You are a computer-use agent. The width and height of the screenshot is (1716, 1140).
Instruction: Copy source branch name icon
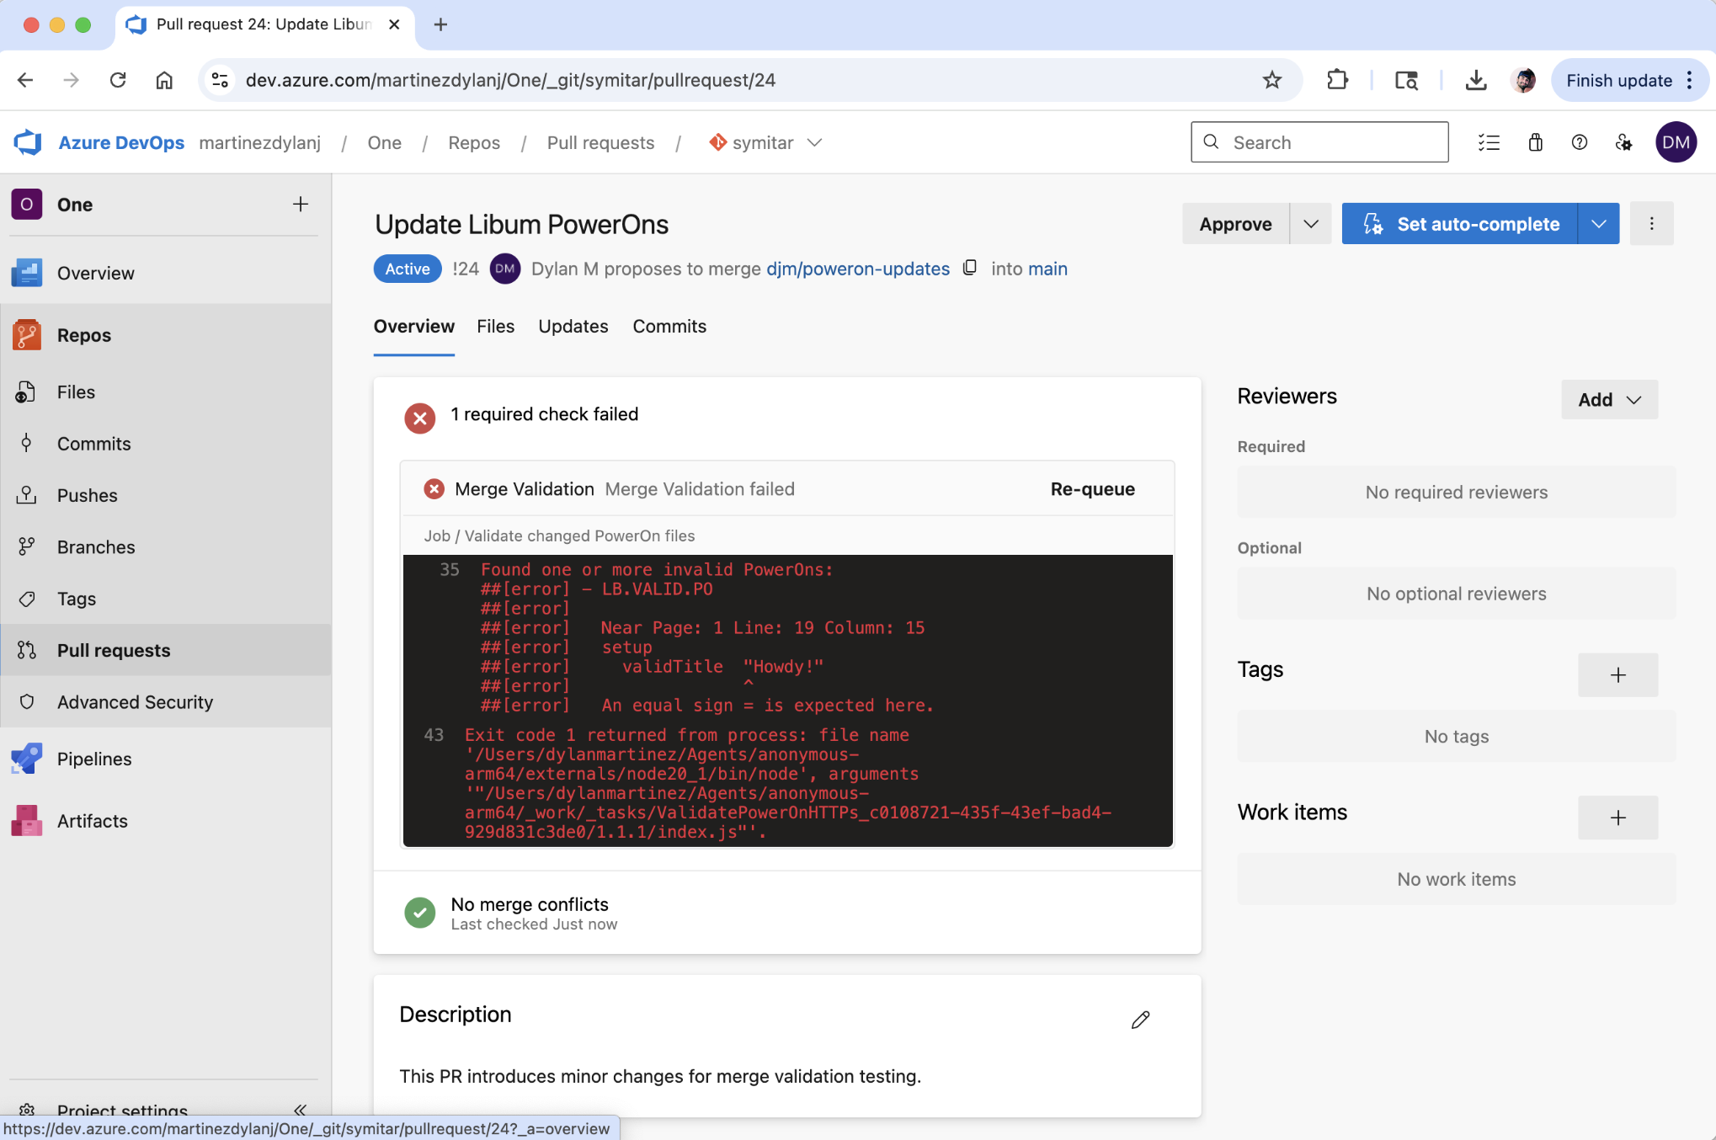click(x=970, y=268)
